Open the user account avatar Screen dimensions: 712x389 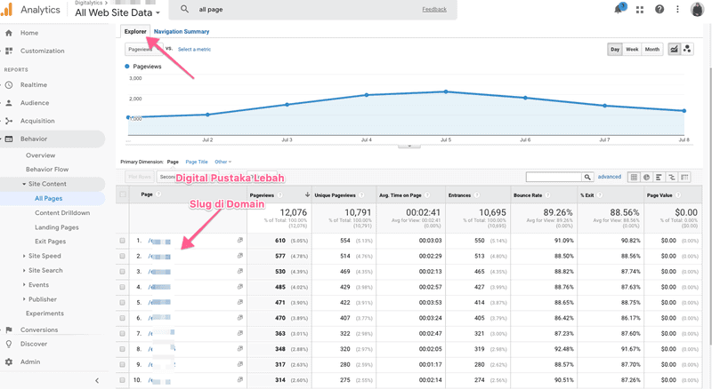pos(697,9)
